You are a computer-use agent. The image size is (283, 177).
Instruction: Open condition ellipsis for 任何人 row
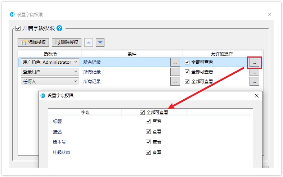point(175,81)
